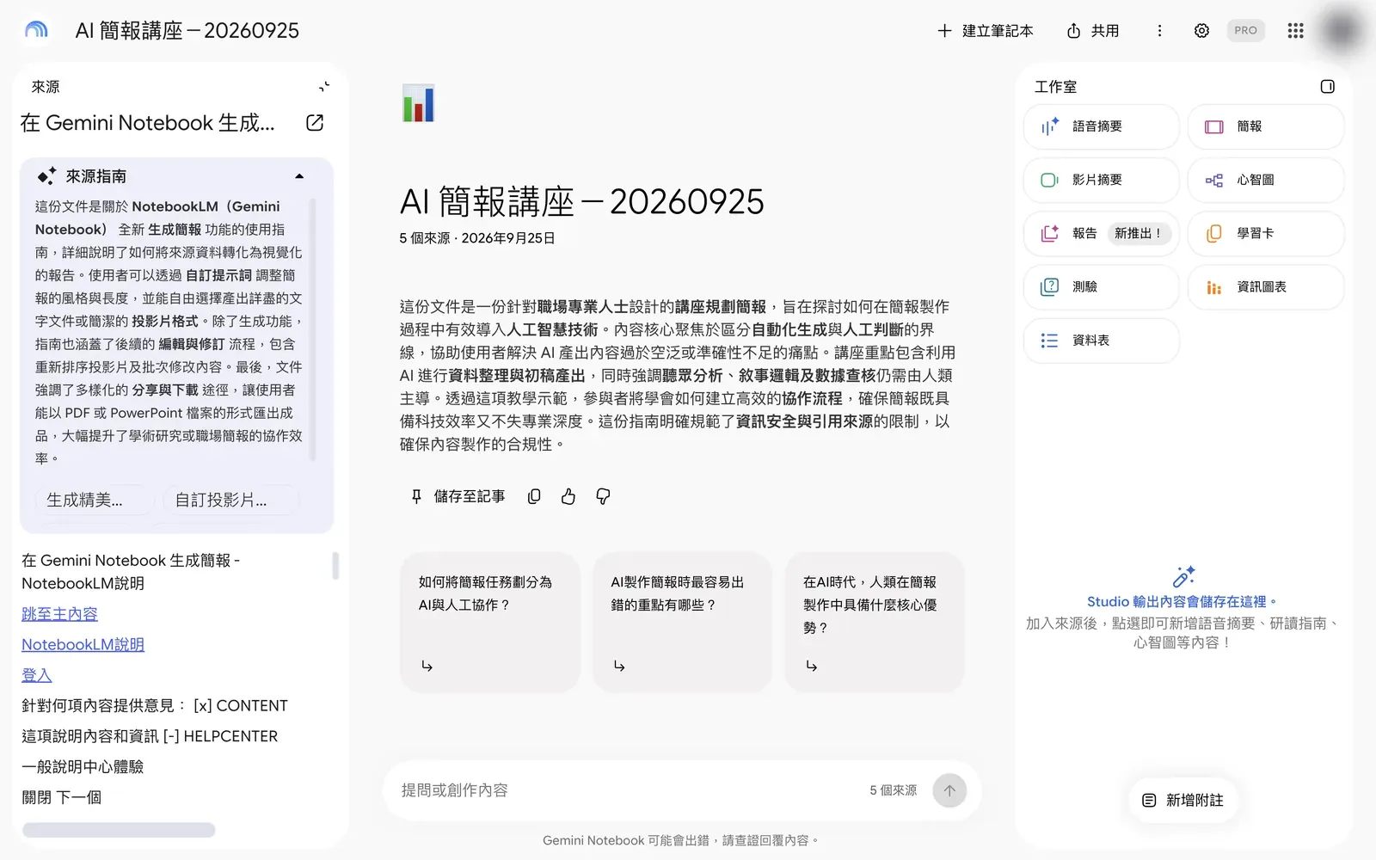Click the 來源指南 sparkle icon

point(46,175)
